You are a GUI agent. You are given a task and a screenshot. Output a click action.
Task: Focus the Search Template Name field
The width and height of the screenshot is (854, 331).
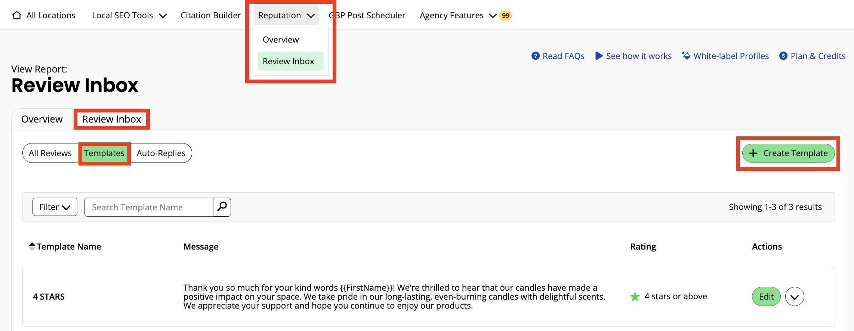149,207
